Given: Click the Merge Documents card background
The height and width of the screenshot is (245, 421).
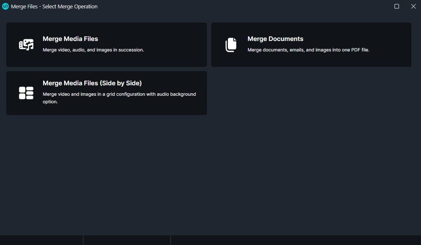Looking at the screenshot, I should [377, 59].
